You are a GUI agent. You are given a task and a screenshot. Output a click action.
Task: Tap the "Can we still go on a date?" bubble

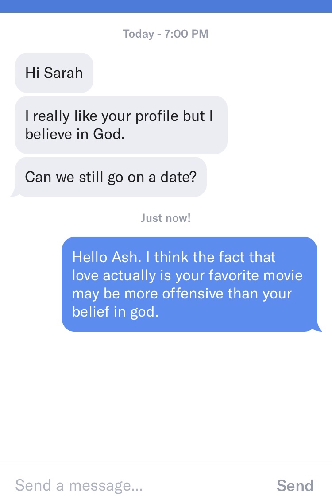[111, 177]
